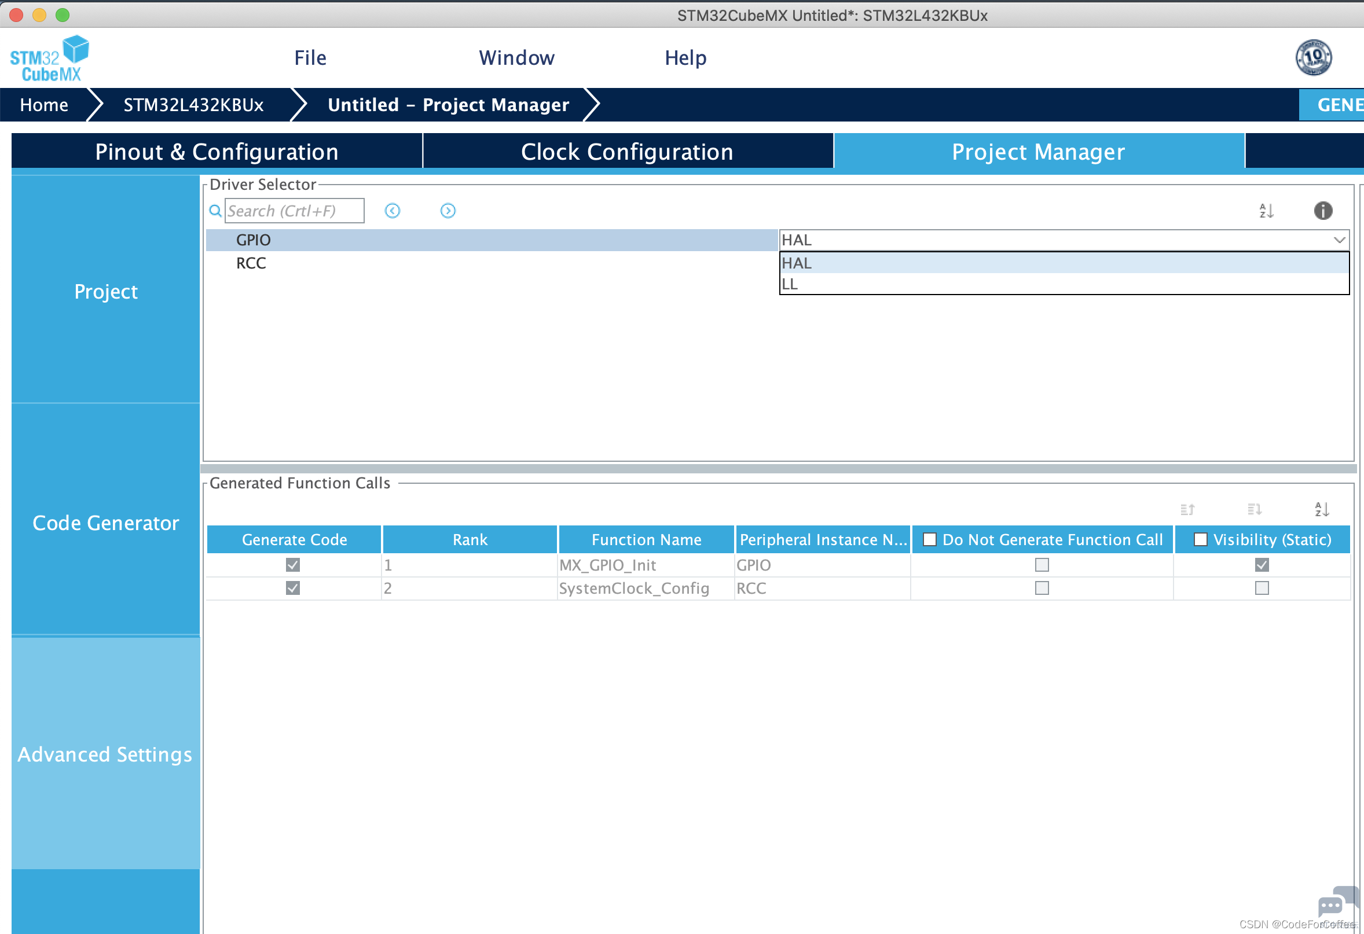
Task: Move selected function call rank up
Action: click(1187, 509)
